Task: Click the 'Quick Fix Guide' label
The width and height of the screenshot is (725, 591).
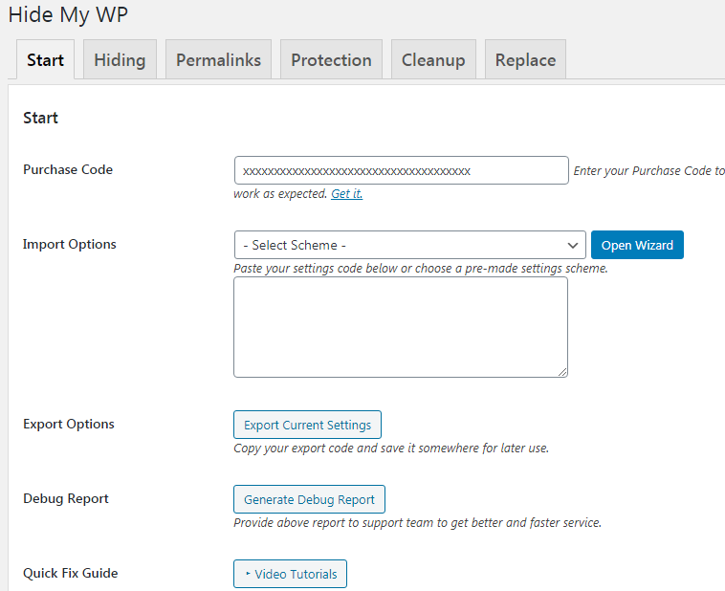Action: coord(70,573)
